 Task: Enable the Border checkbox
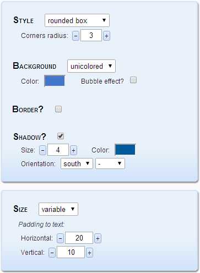(x=58, y=109)
